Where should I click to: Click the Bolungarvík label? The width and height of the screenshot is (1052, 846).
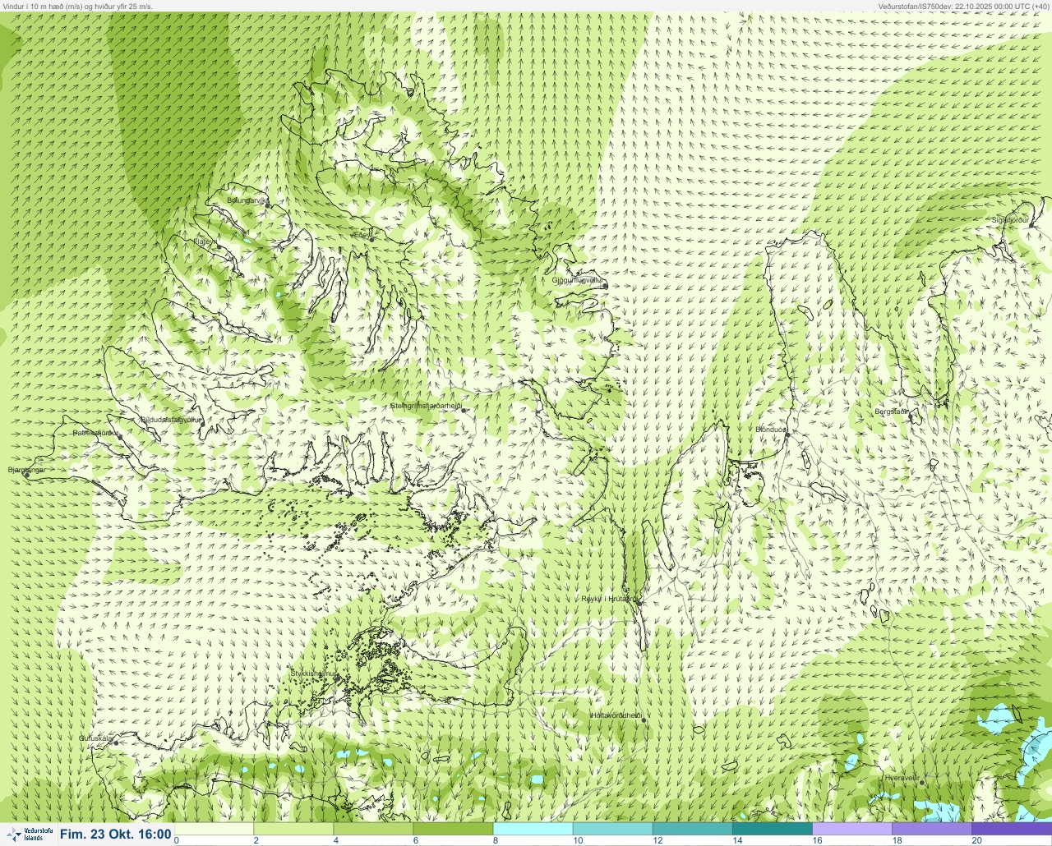(247, 200)
